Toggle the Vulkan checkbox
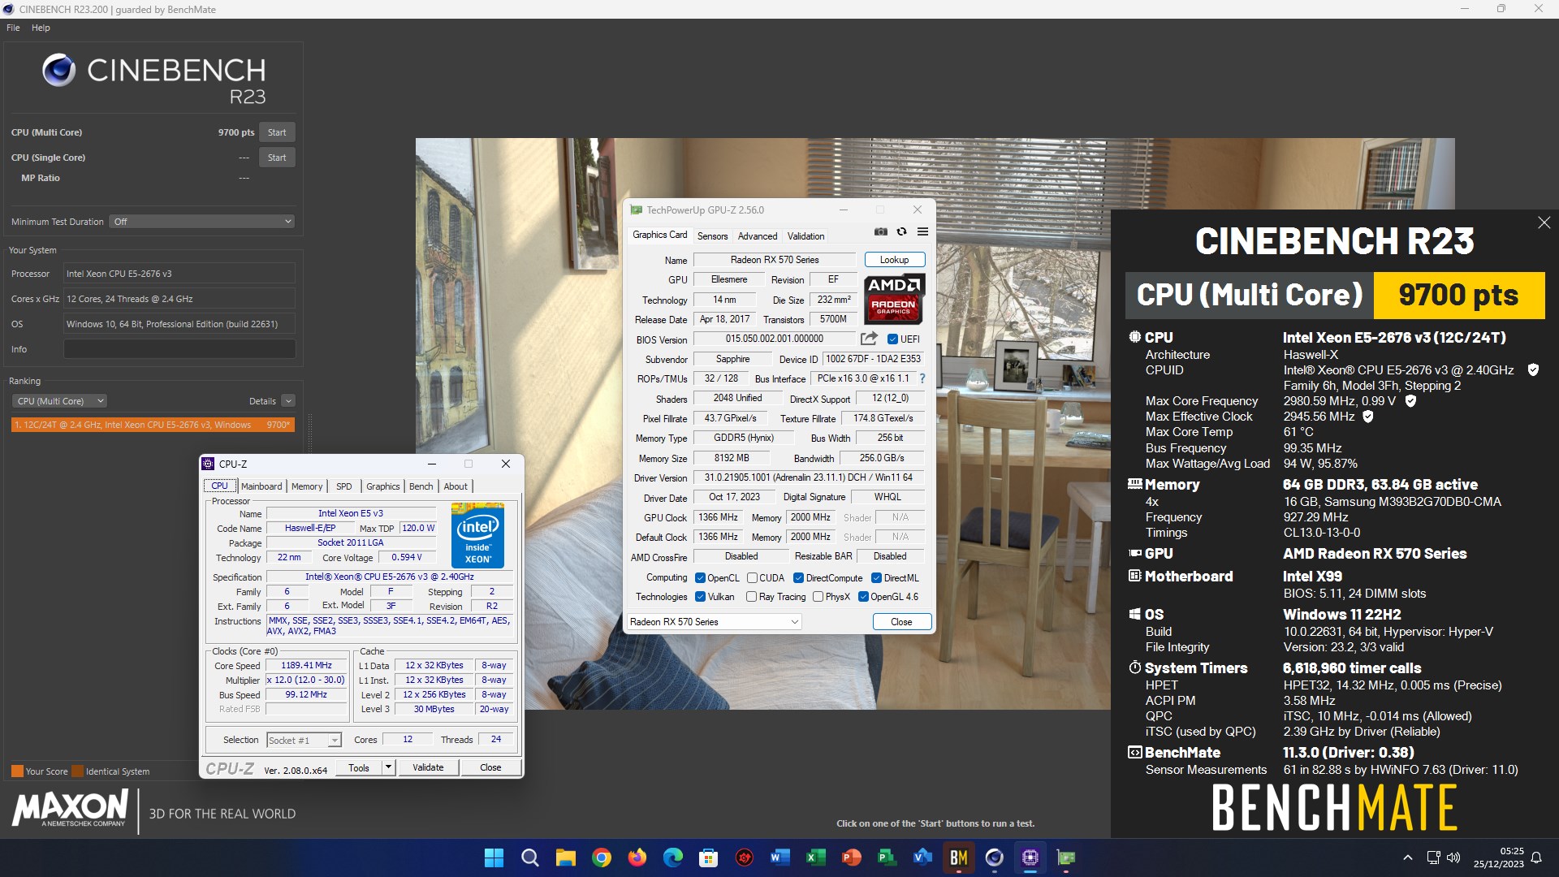The image size is (1559, 877). (700, 597)
